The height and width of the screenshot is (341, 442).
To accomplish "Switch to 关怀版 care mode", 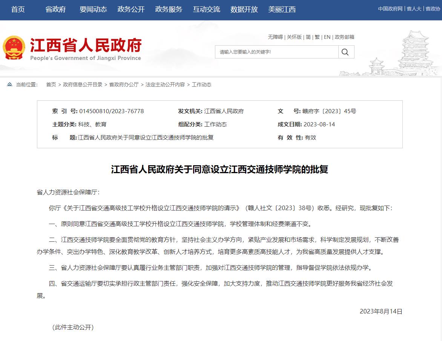I will point(294,37).
